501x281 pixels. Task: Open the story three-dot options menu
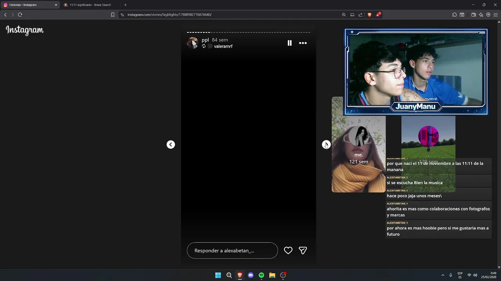tap(303, 43)
